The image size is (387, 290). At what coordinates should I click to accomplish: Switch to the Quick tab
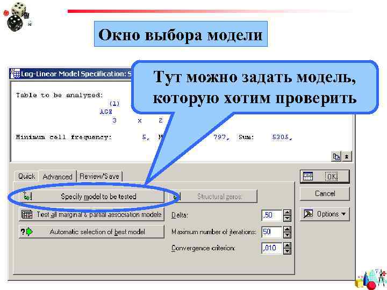(x=26, y=176)
